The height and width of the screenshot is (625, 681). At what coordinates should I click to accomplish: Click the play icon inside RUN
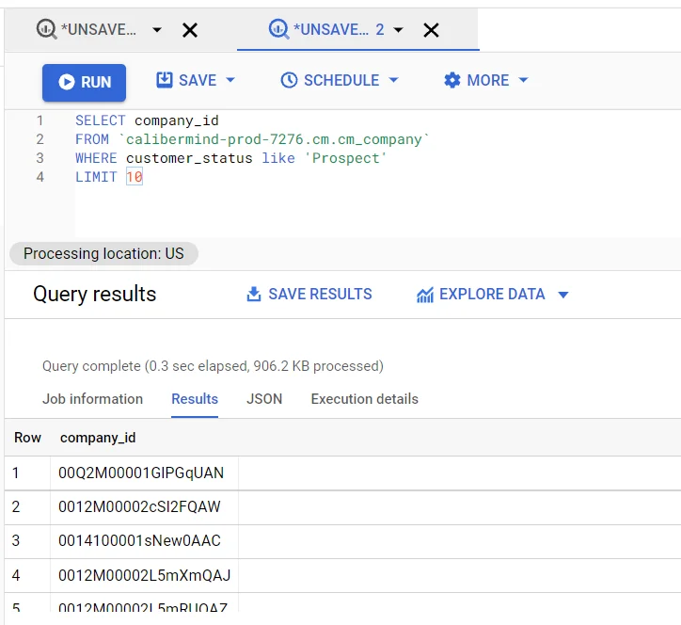67,82
